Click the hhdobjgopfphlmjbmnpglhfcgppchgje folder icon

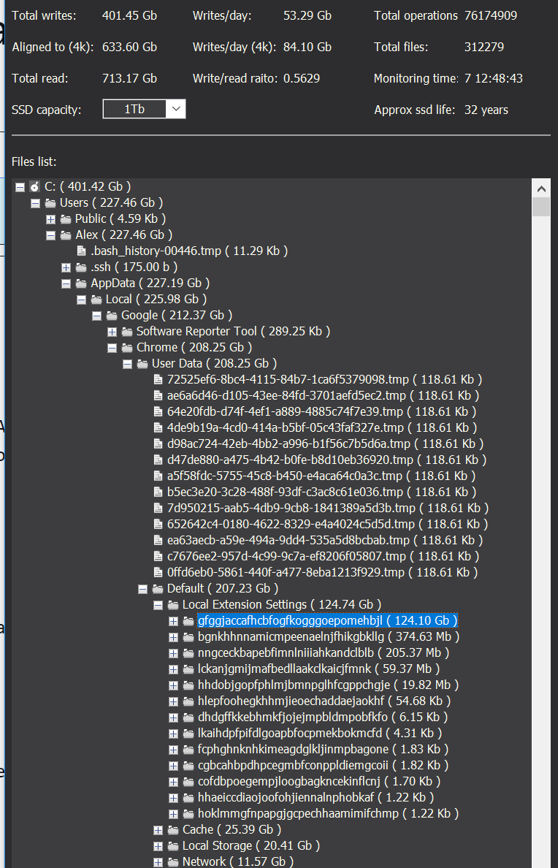click(x=188, y=685)
